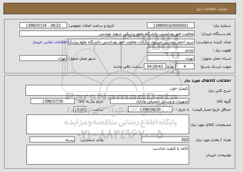
Task: Click the label شماره نیاز
Action: [222, 26]
